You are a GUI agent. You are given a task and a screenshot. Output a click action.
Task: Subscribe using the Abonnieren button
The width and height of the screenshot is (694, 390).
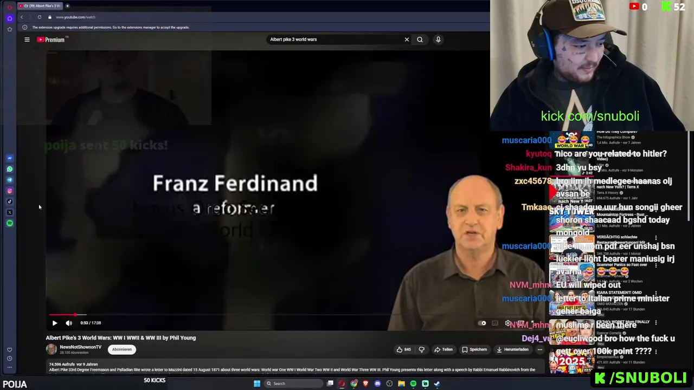[122, 349]
